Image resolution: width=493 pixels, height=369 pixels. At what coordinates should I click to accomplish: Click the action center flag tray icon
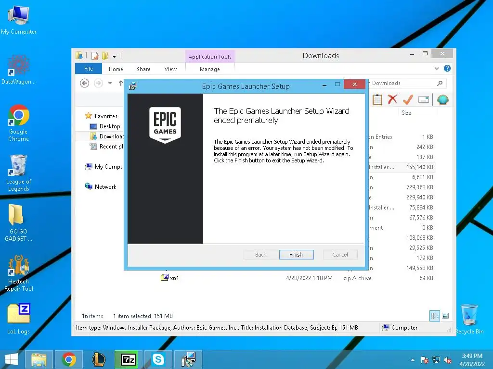425,360
